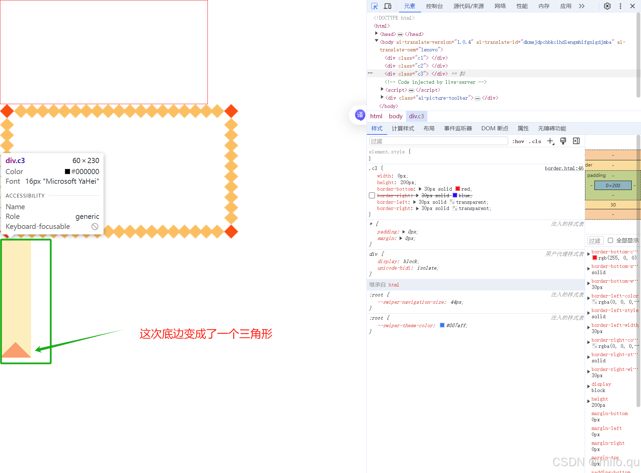Screen dimensions: 641x473
Task: Open the 网络 Network tab
Action: 500,6
